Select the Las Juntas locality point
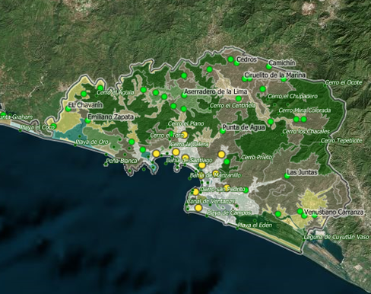 coord(287,176)
